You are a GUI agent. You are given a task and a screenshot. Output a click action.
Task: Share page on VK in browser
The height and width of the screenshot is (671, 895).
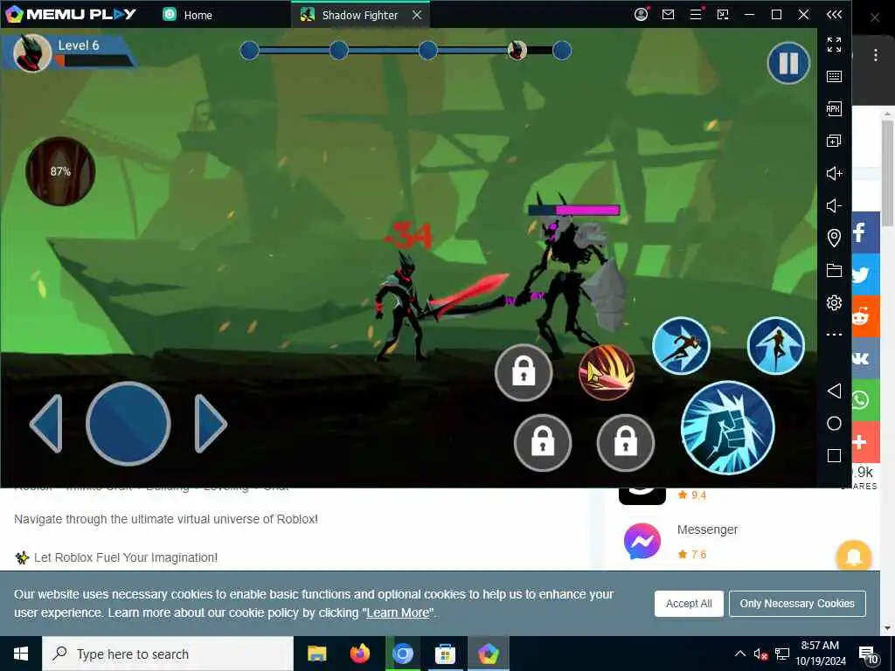click(x=865, y=357)
